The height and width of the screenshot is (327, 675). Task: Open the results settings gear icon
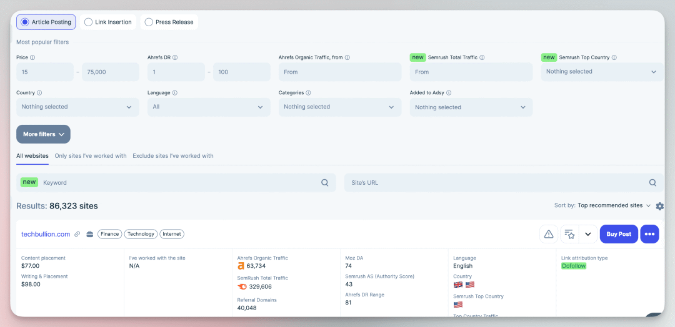pos(660,207)
